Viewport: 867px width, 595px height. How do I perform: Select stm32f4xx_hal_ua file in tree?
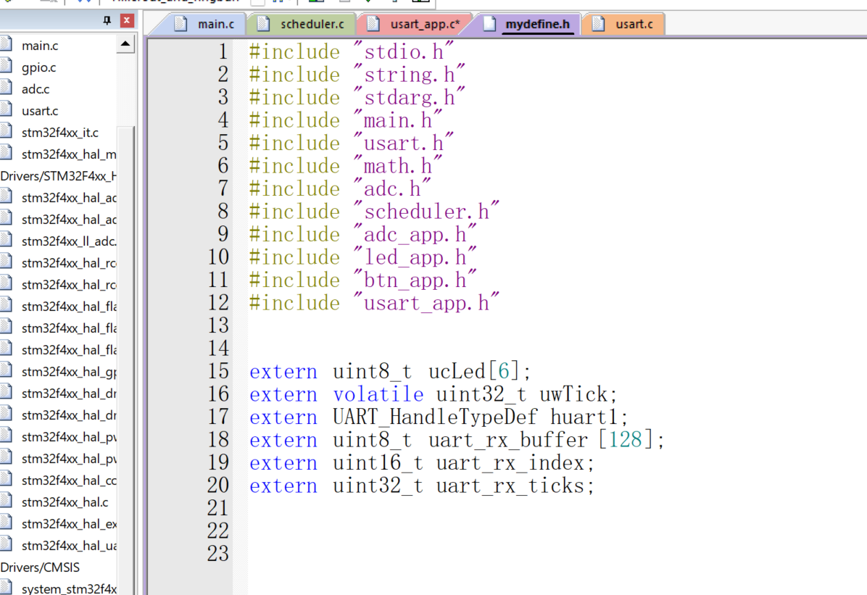pos(69,546)
